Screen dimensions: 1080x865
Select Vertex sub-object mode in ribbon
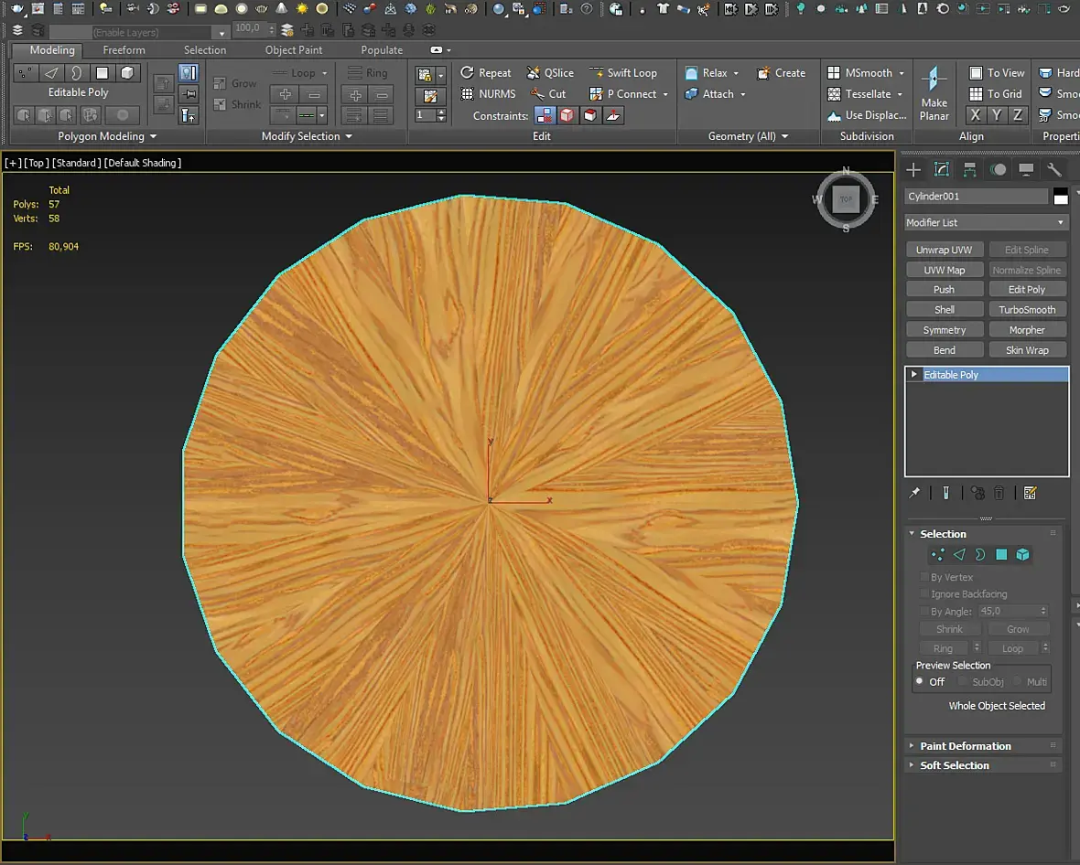pyautogui.click(x=25, y=73)
